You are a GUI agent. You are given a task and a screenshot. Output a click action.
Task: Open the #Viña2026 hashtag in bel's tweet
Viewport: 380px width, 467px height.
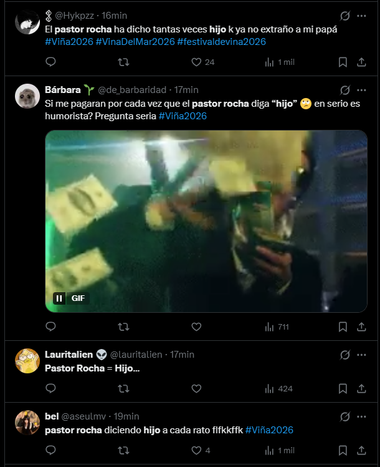click(269, 430)
